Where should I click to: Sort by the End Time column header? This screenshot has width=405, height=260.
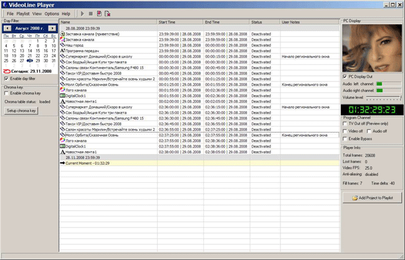[x=226, y=22]
